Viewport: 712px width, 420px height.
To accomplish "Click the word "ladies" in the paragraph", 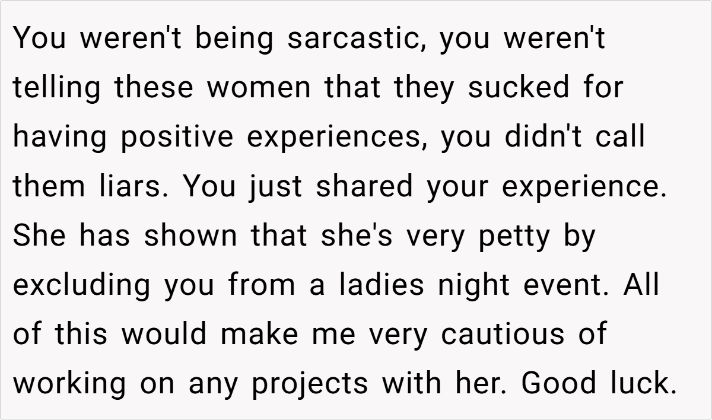I will pyautogui.click(x=382, y=285).
